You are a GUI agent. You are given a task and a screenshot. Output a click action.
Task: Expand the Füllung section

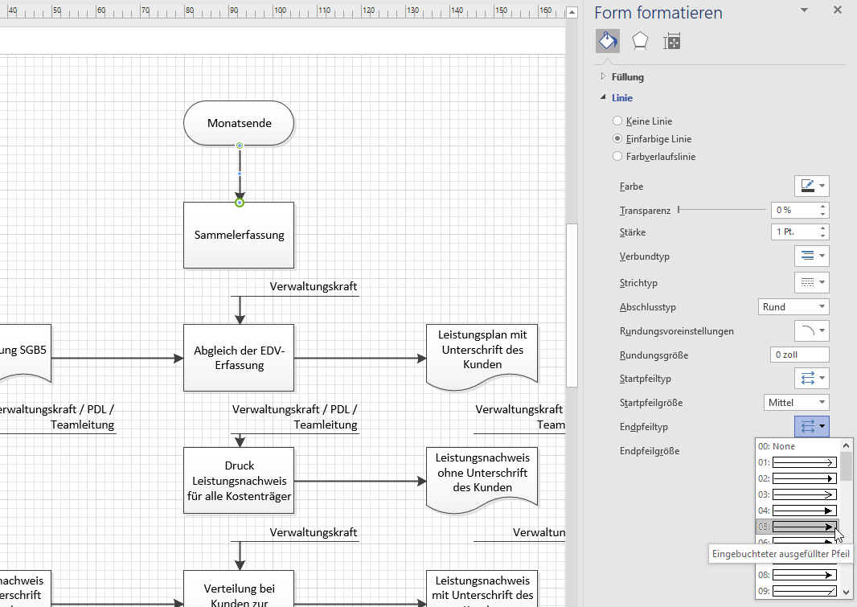click(627, 77)
